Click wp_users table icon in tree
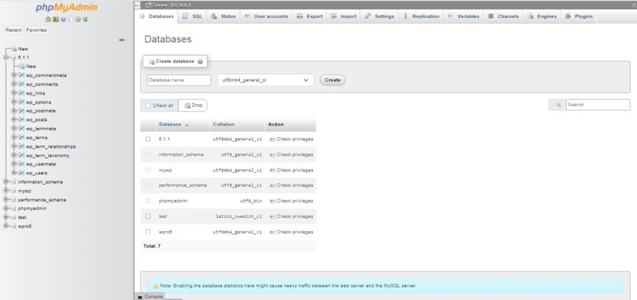Image resolution: width=637 pixels, height=300 pixels. (22, 173)
